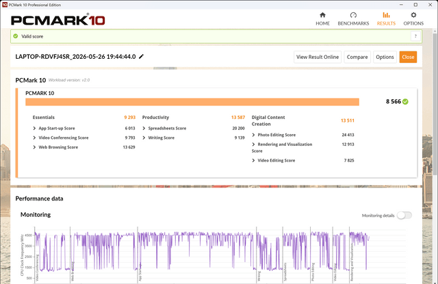
Task: Open the Home tab icon
Action: coord(322,15)
